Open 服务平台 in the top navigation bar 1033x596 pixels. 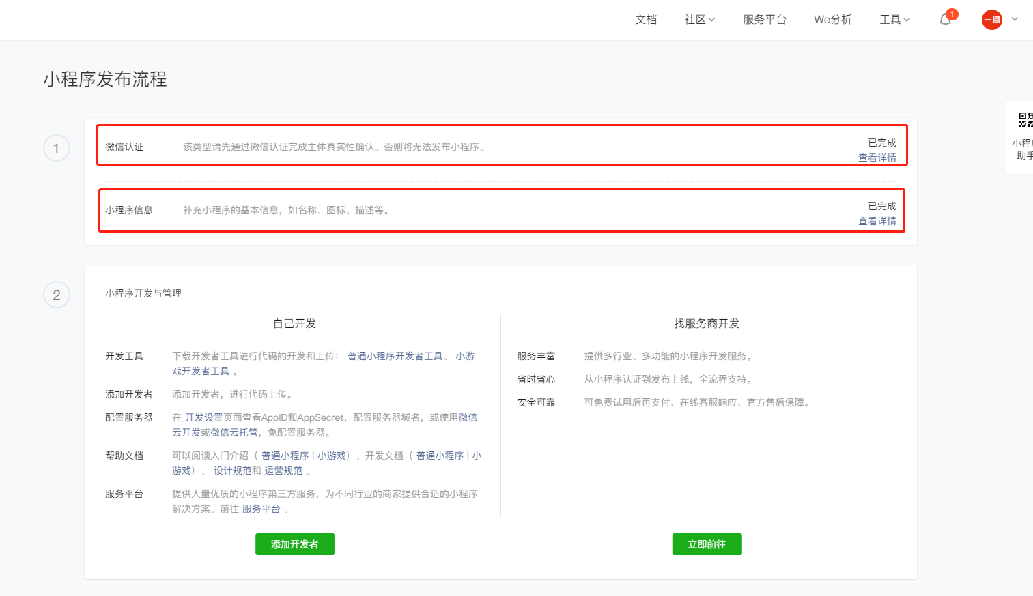pos(765,20)
